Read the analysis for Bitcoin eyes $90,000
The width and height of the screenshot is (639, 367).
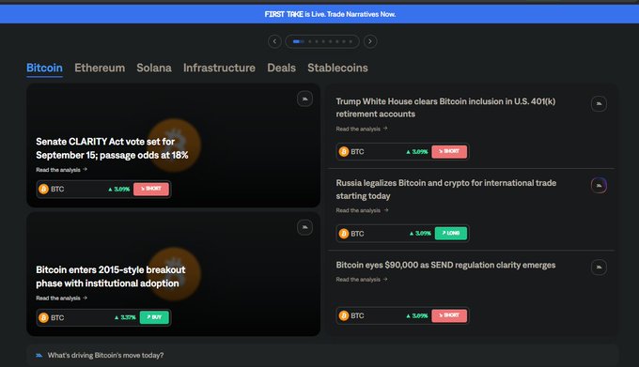[362, 280]
